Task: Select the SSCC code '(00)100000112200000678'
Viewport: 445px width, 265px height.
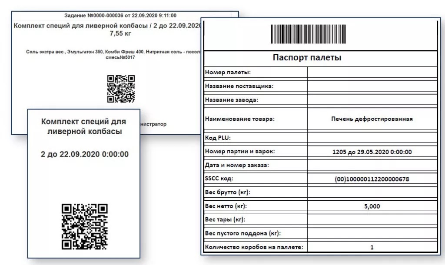Action: click(x=372, y=179)
